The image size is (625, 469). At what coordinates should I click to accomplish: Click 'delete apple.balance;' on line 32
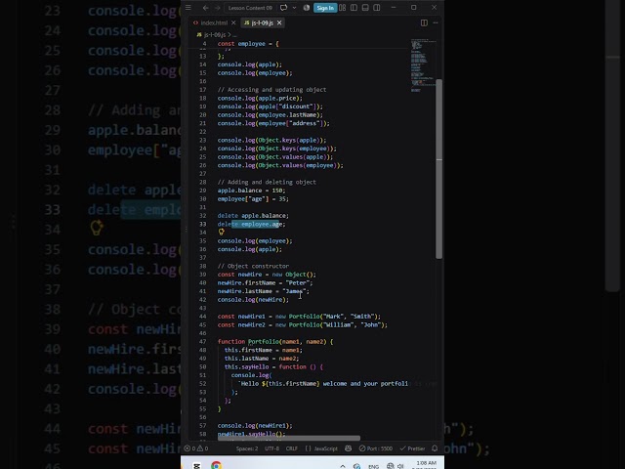[253, 215]
